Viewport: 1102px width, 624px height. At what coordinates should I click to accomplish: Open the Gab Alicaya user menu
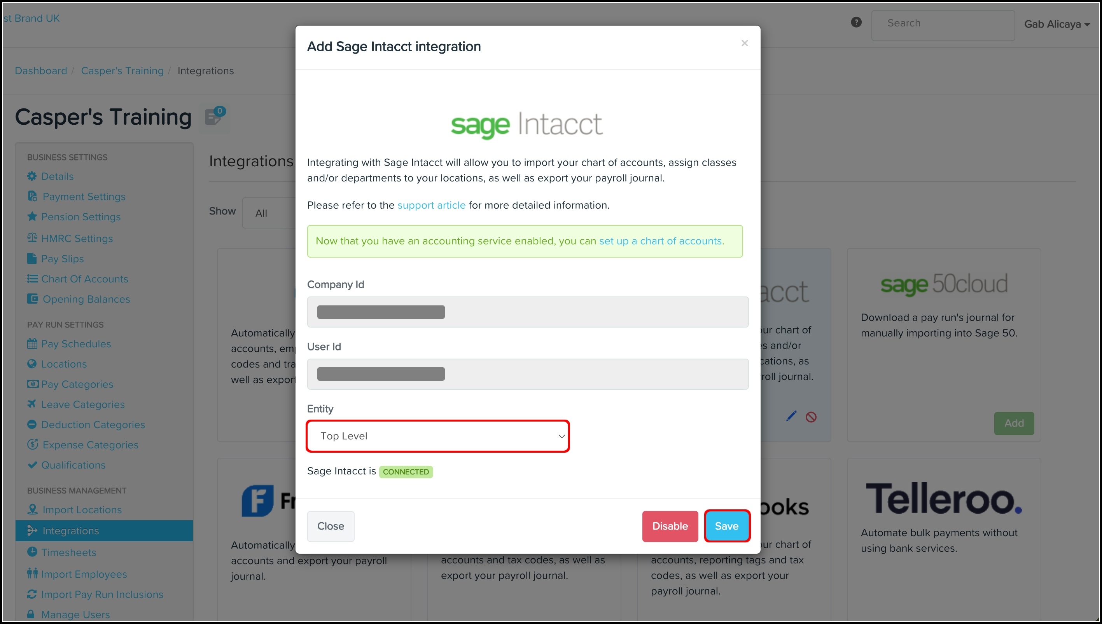[x=1057, y=24]
